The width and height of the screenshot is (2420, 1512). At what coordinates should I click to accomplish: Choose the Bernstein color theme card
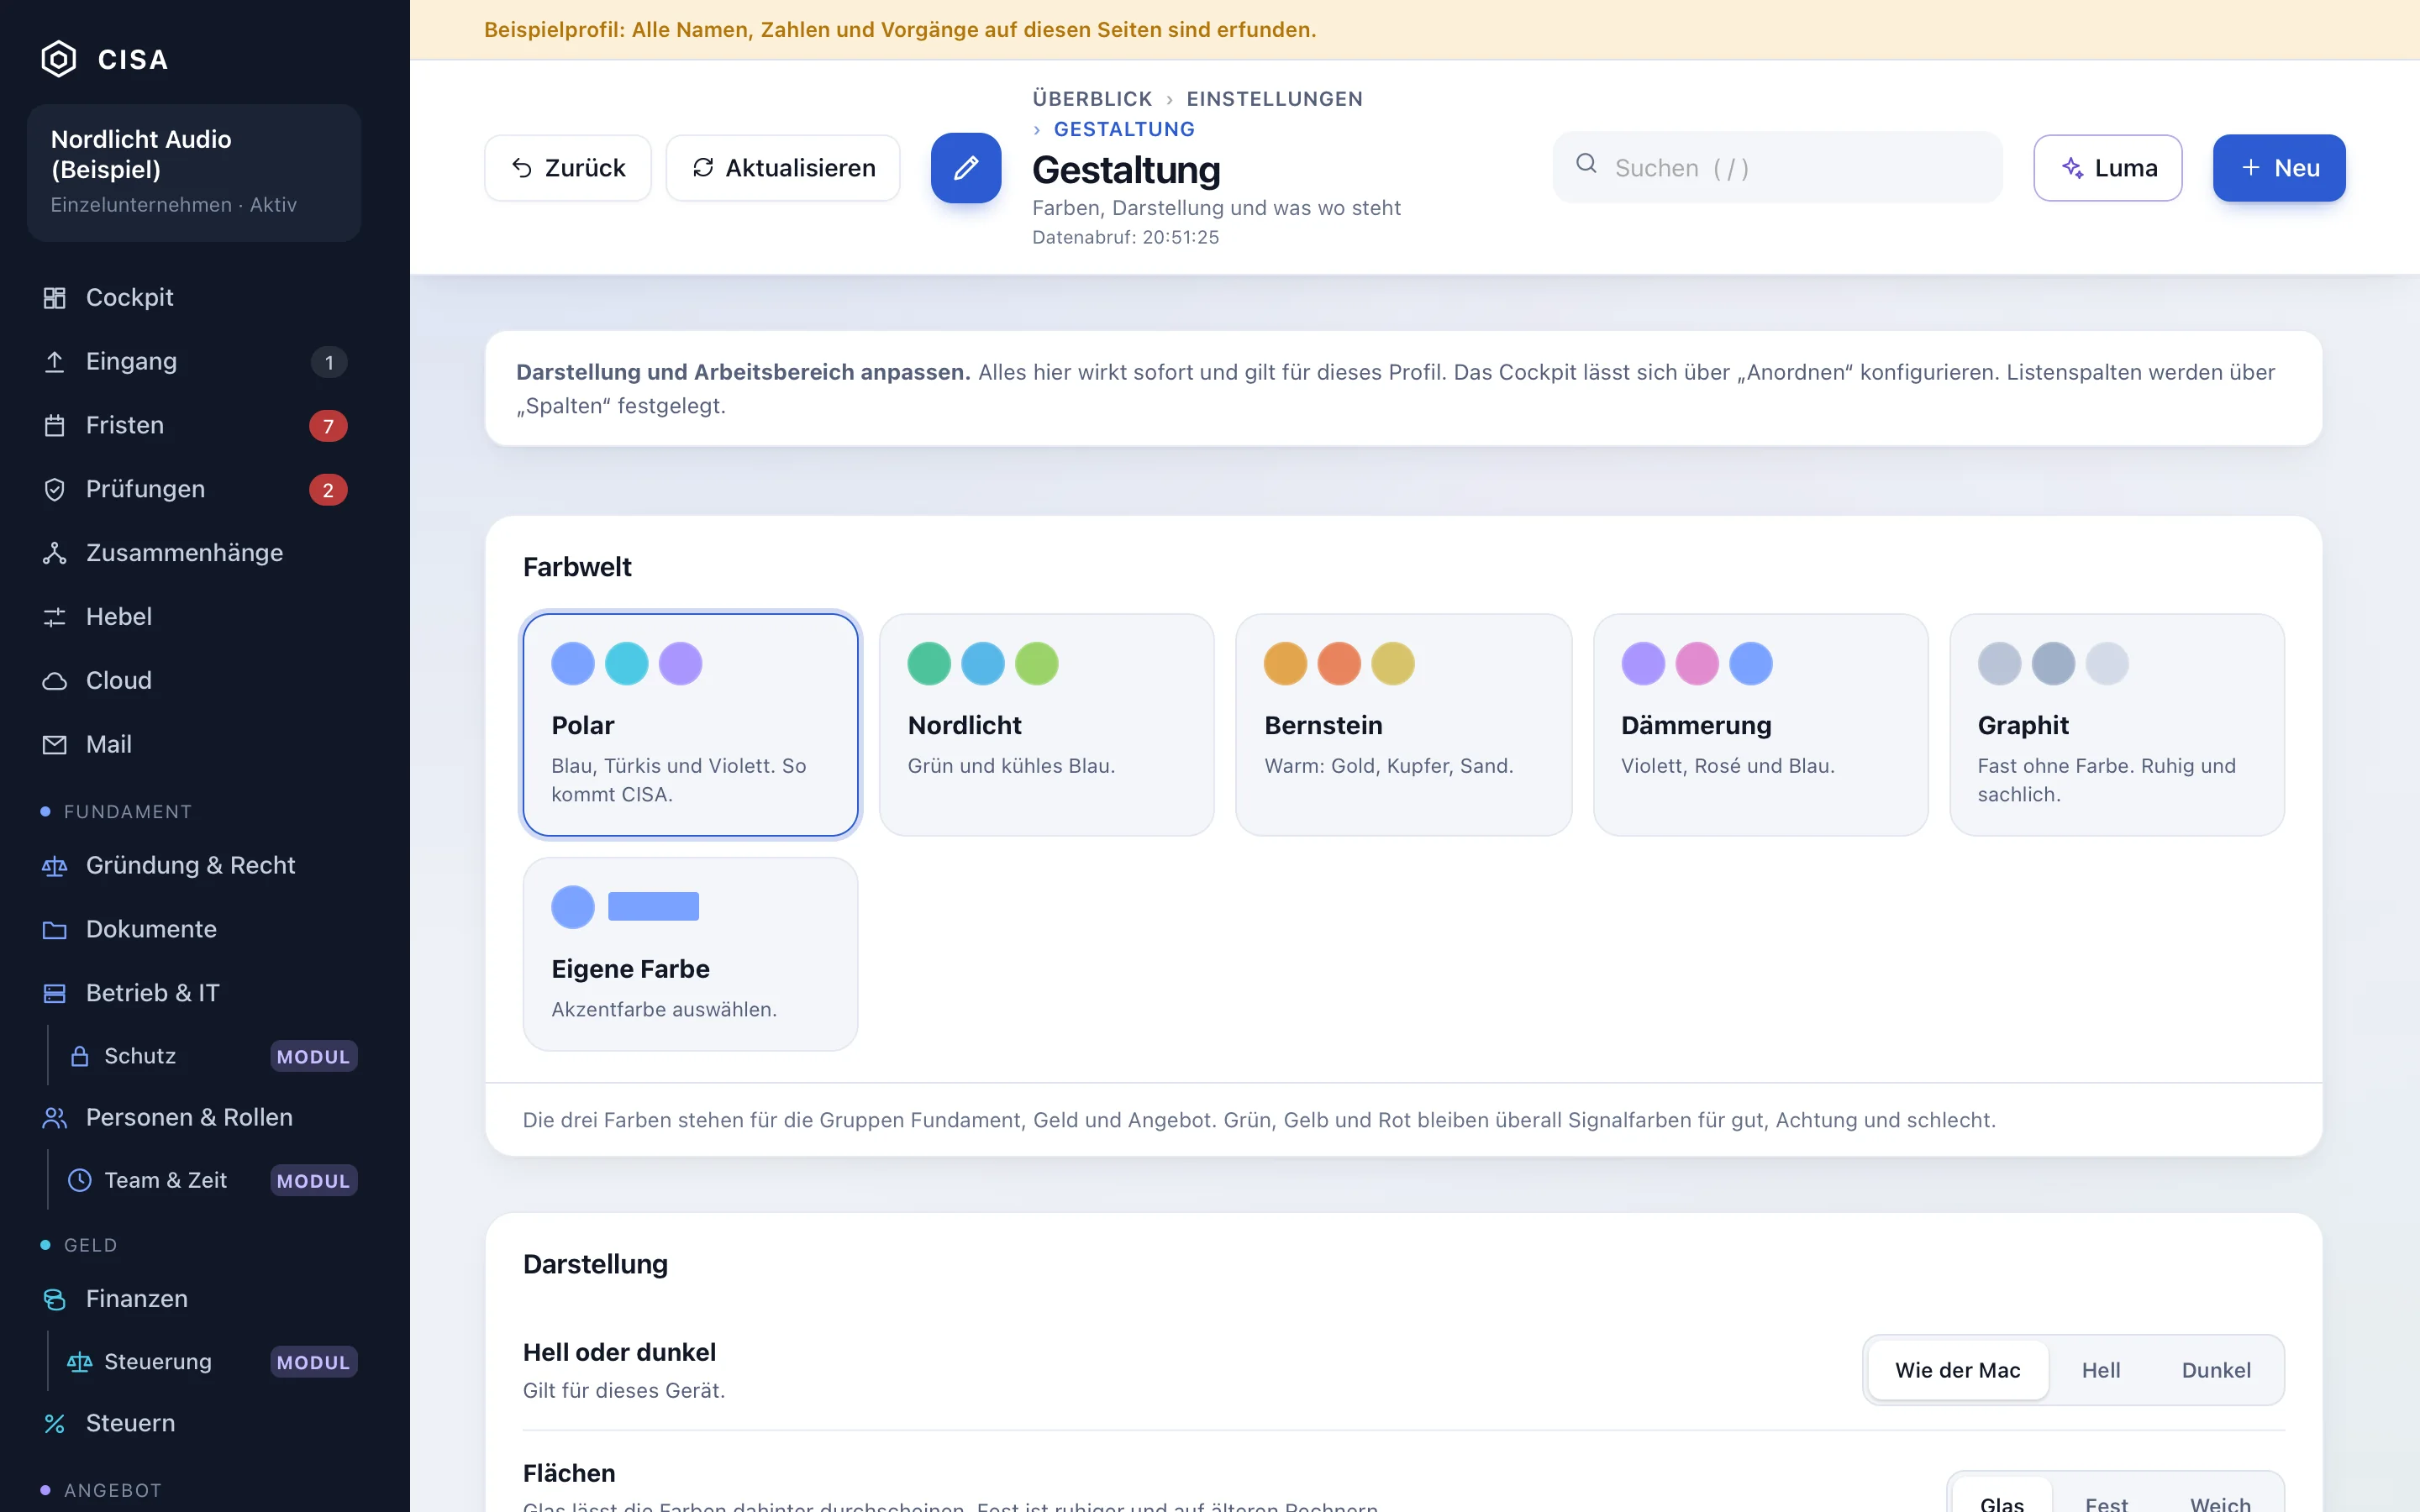[1403, 725]
